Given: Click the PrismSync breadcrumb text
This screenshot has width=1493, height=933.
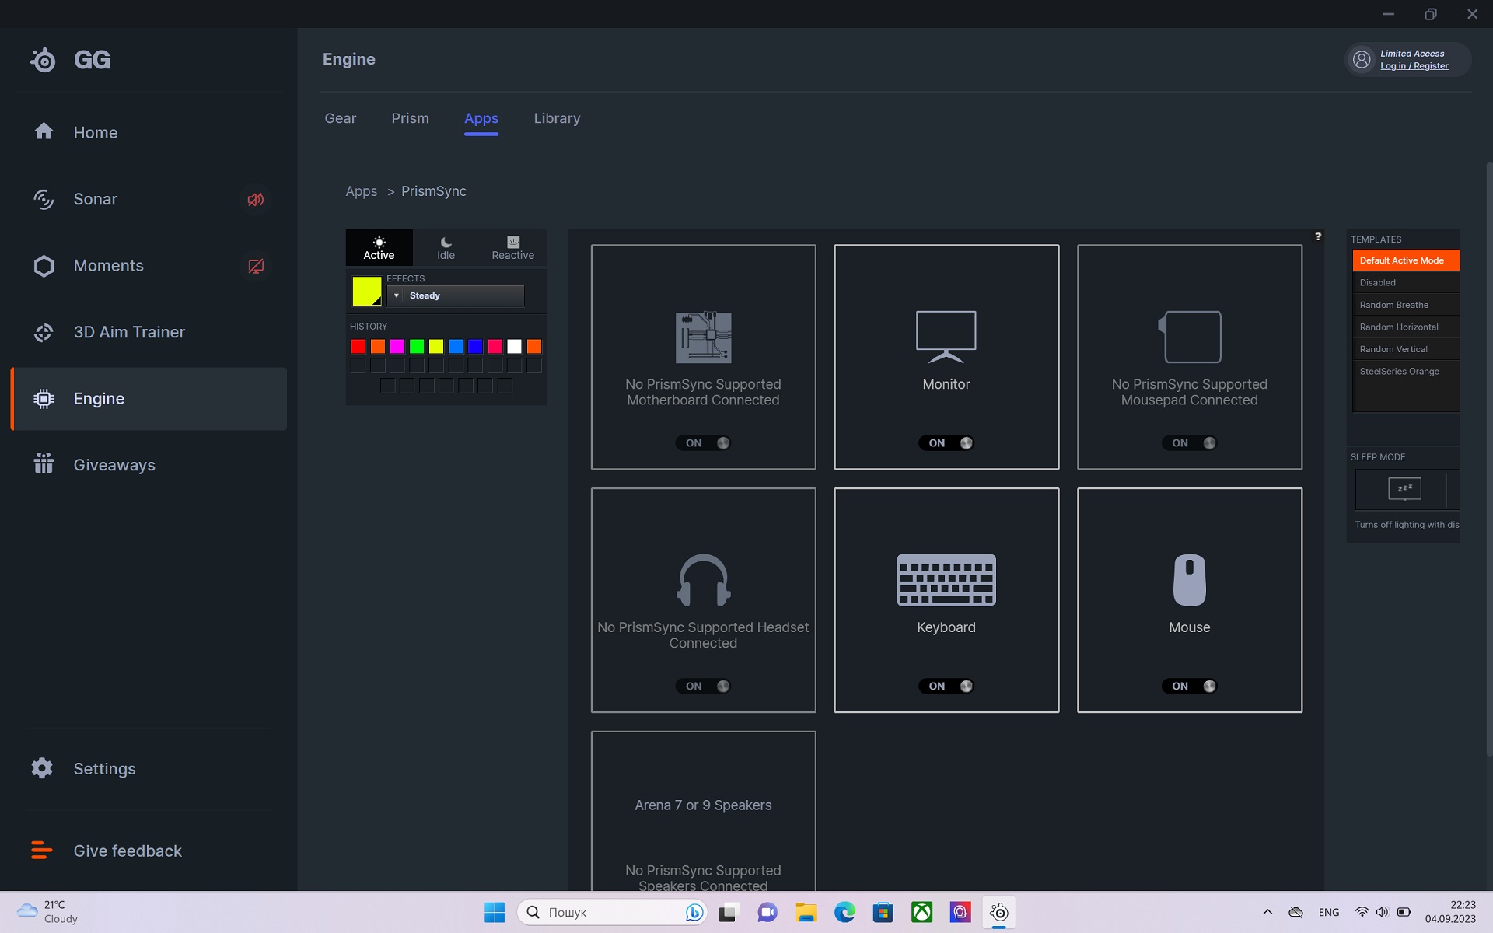Looking at the screenshot, I should [x=434, y=191].
